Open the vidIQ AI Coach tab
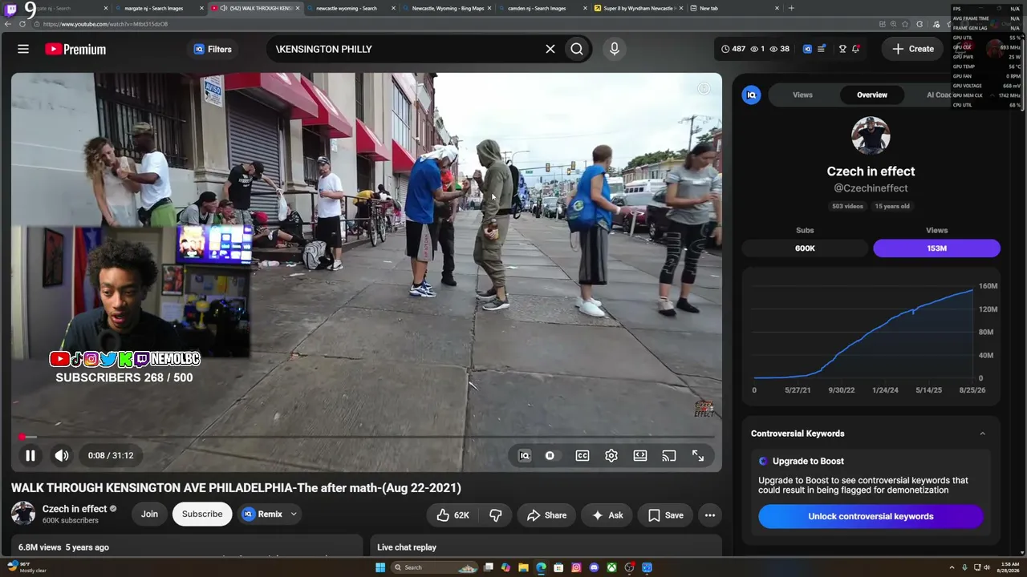 coord(939,95)
